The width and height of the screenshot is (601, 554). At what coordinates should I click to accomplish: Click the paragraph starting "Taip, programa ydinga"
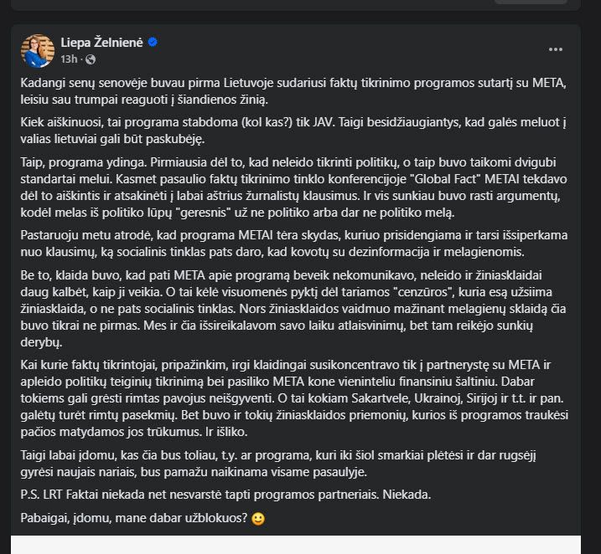click(x=293, y=187)
